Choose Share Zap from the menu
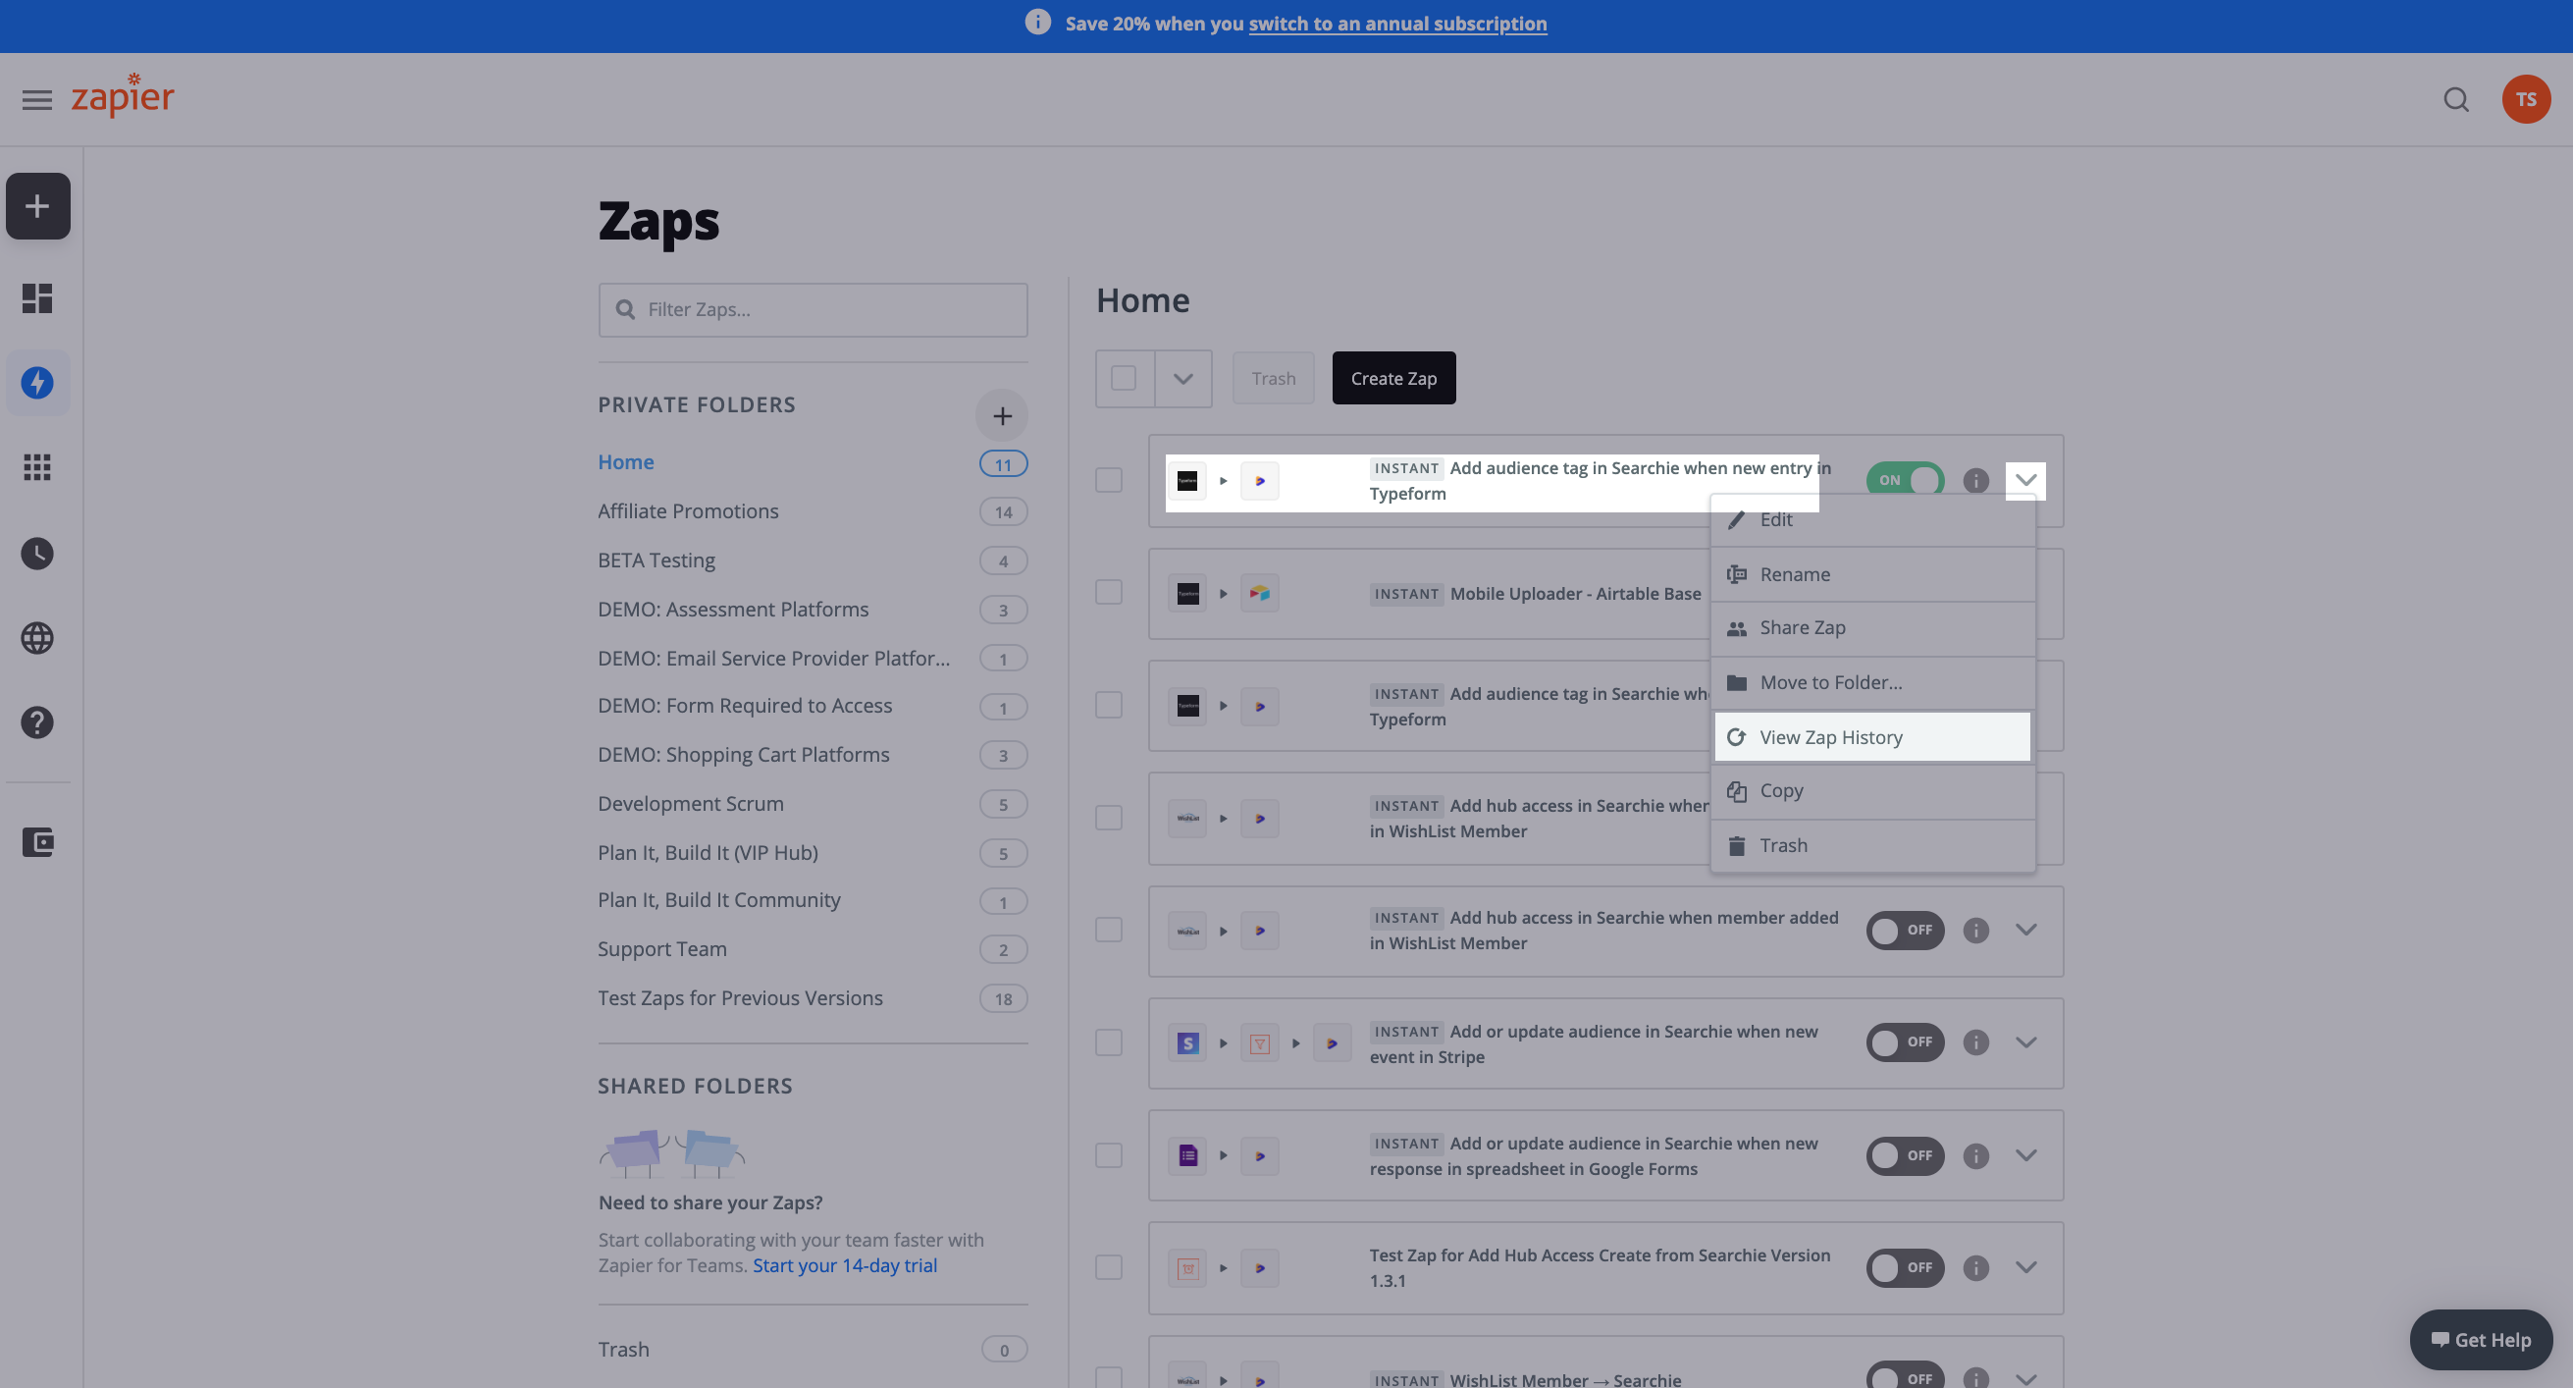 point(1872,628)
